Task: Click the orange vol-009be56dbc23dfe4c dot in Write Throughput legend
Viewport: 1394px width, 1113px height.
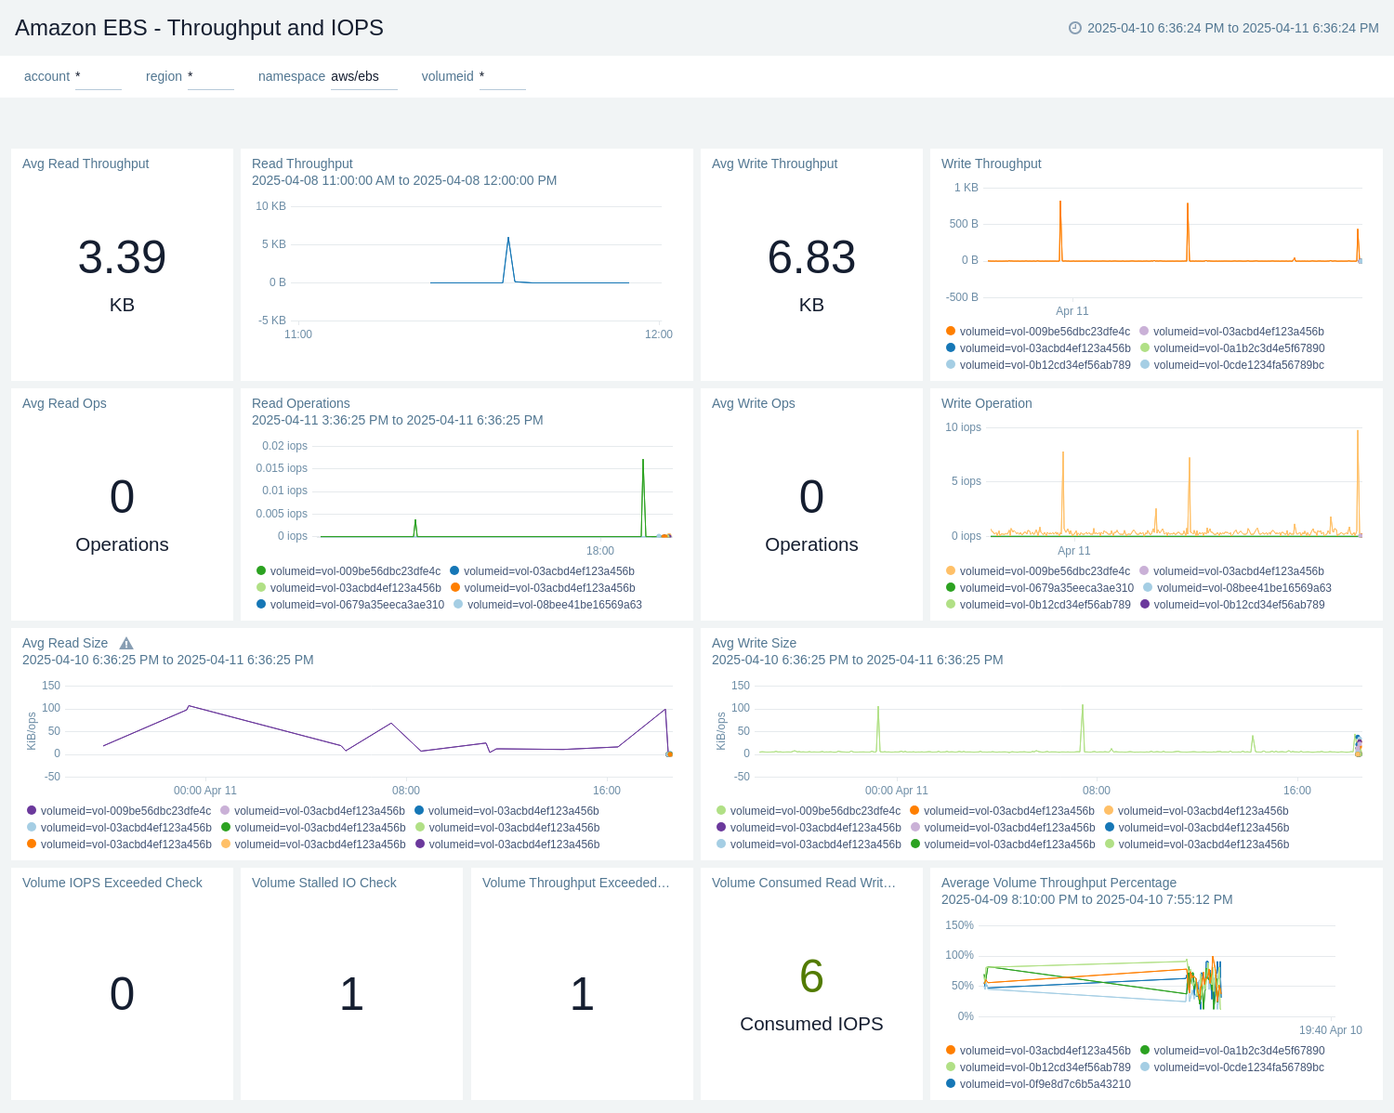Action: click(x=951, y=331)
